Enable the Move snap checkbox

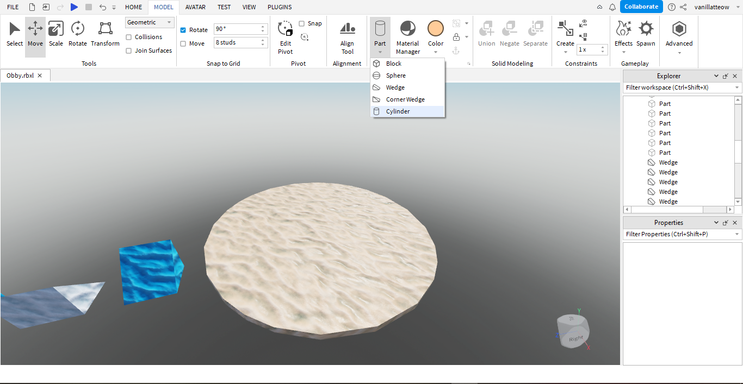point(183,43)
